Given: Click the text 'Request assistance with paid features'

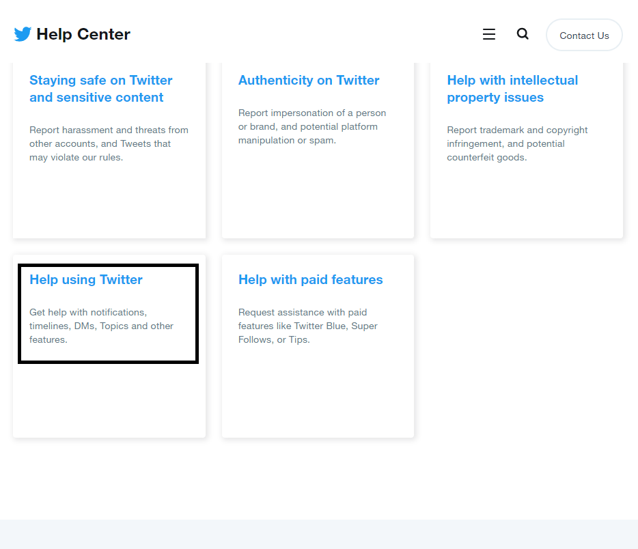Looking at the screenshot, I should coord(303,319).
